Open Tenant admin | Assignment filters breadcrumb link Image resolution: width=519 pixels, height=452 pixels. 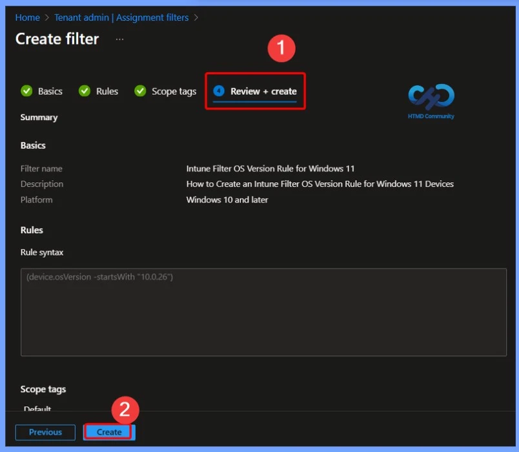tap(120, 17)
